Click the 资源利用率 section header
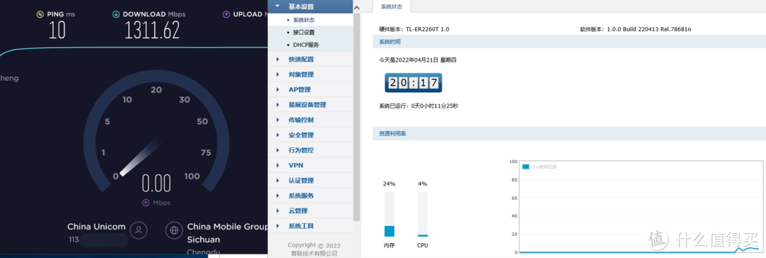 pyautogui.click(x=569, y=133)
